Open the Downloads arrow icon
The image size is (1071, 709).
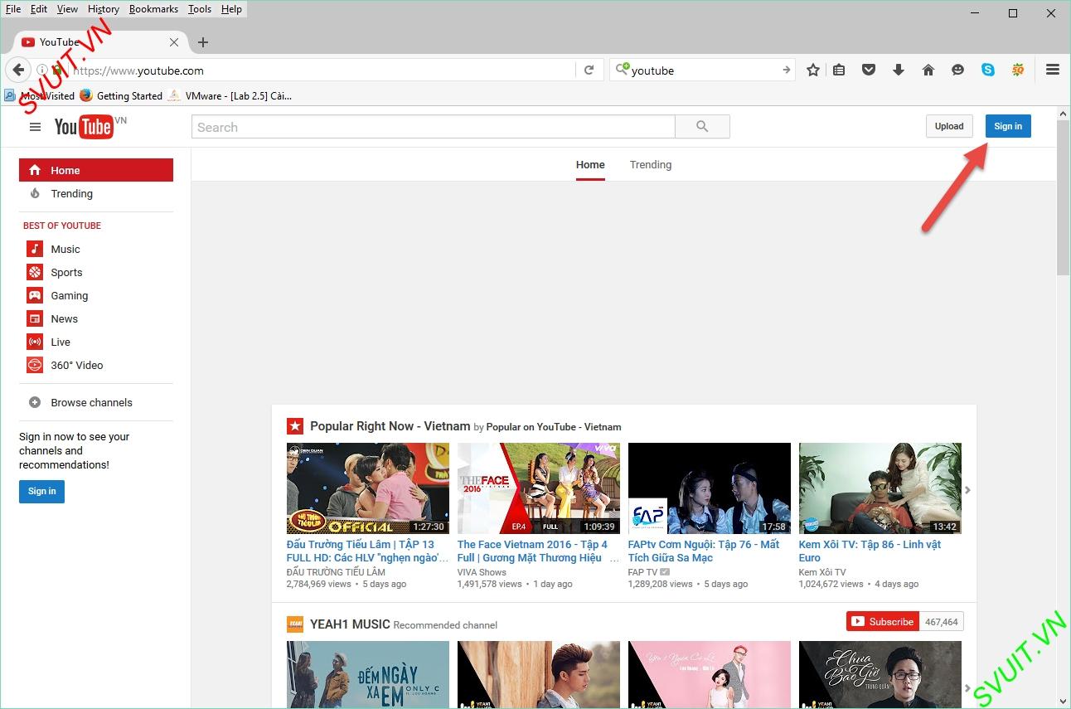click(x=899, y=70)
